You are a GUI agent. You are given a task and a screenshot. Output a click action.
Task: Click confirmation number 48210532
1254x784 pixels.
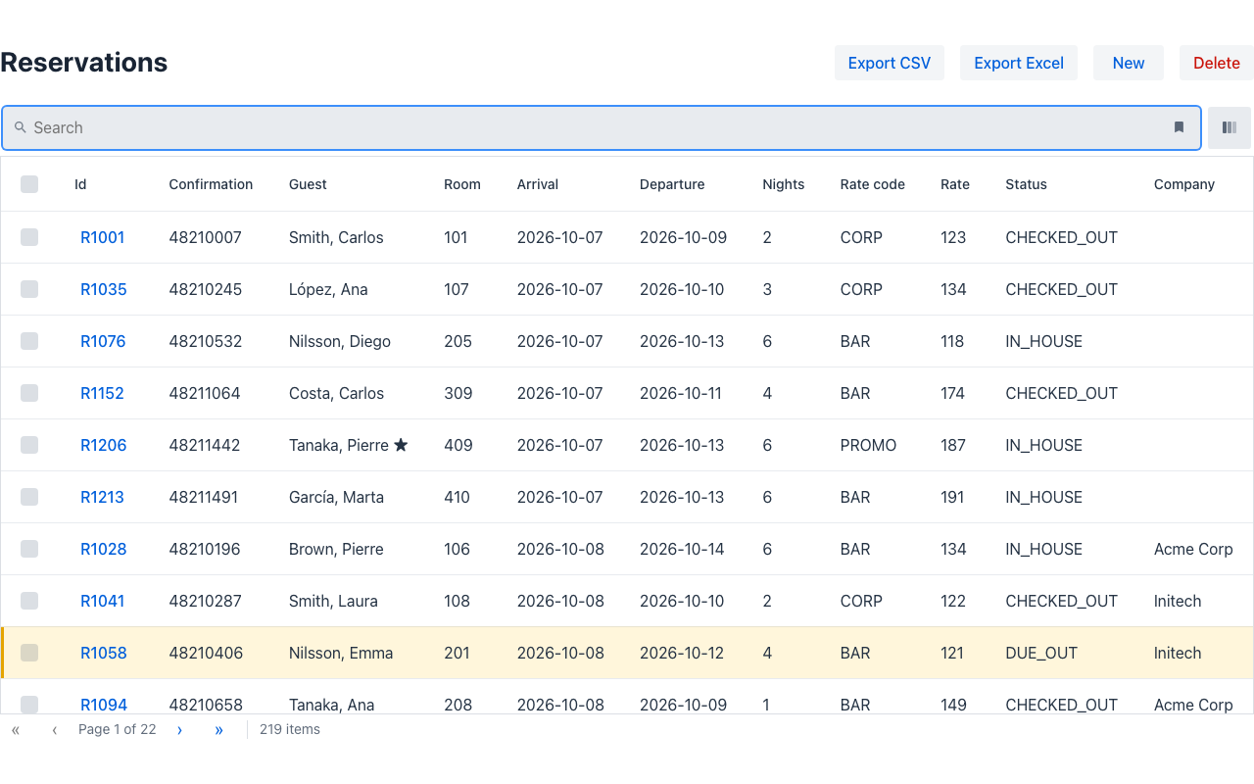click(206, 341)
